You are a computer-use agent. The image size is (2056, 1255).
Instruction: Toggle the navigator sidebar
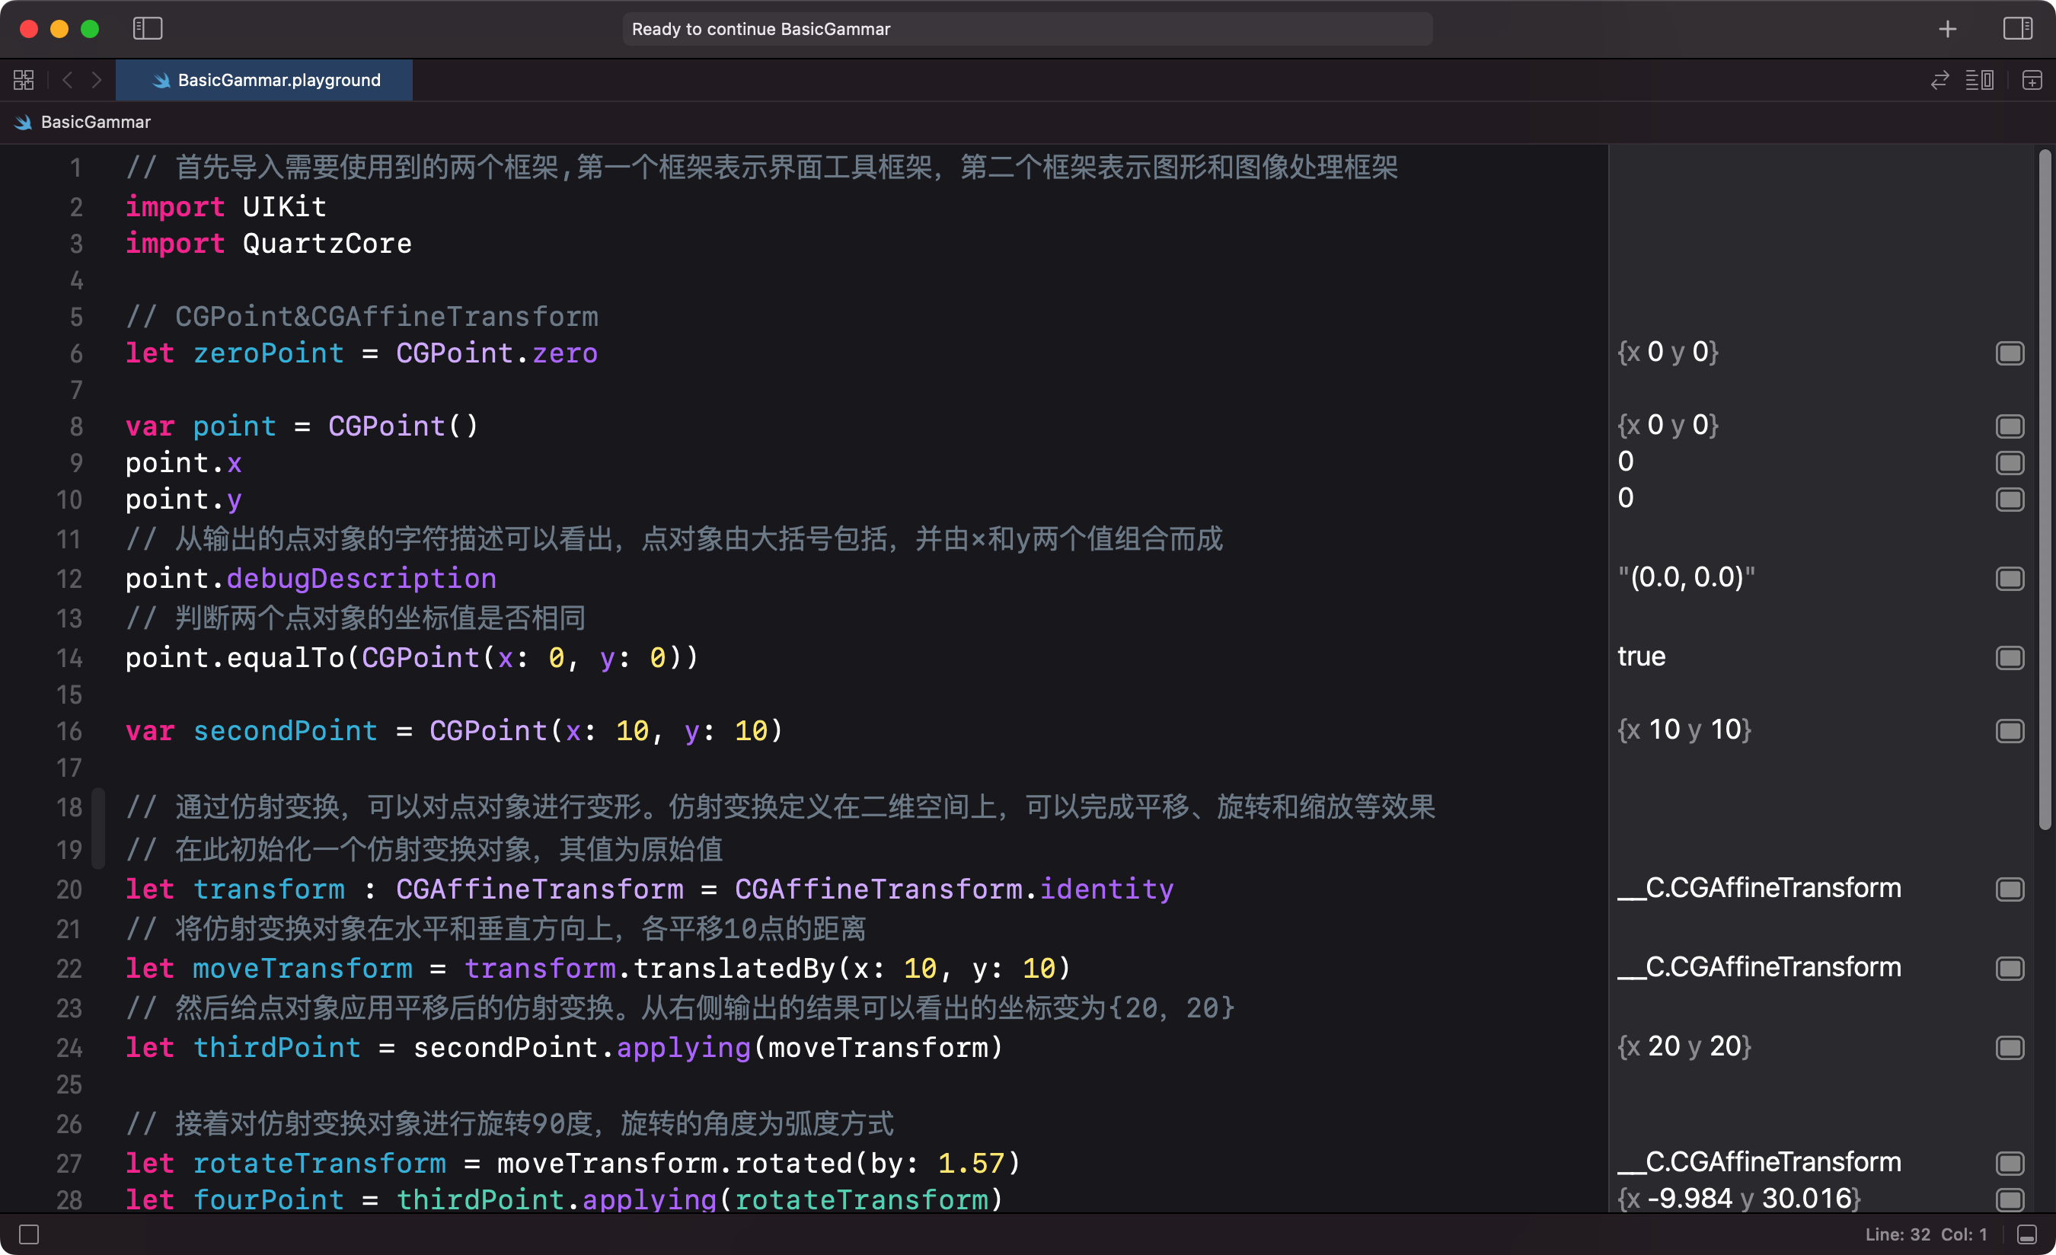tap(148, 28)
